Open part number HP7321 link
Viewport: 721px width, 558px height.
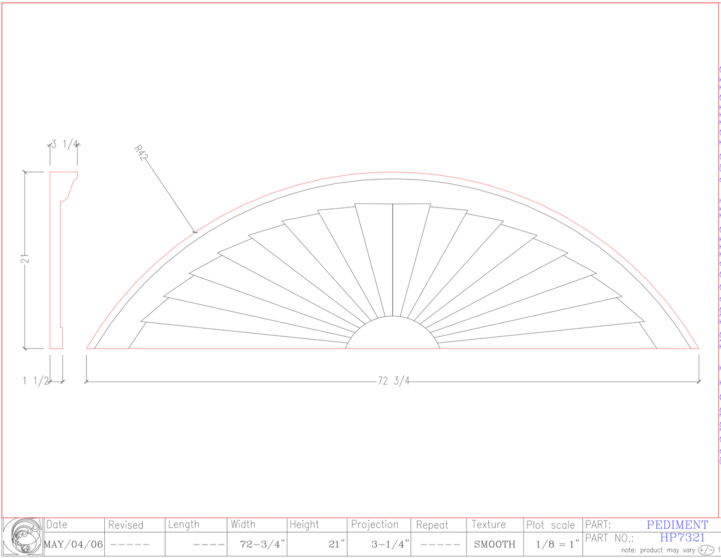pos(683,538)
